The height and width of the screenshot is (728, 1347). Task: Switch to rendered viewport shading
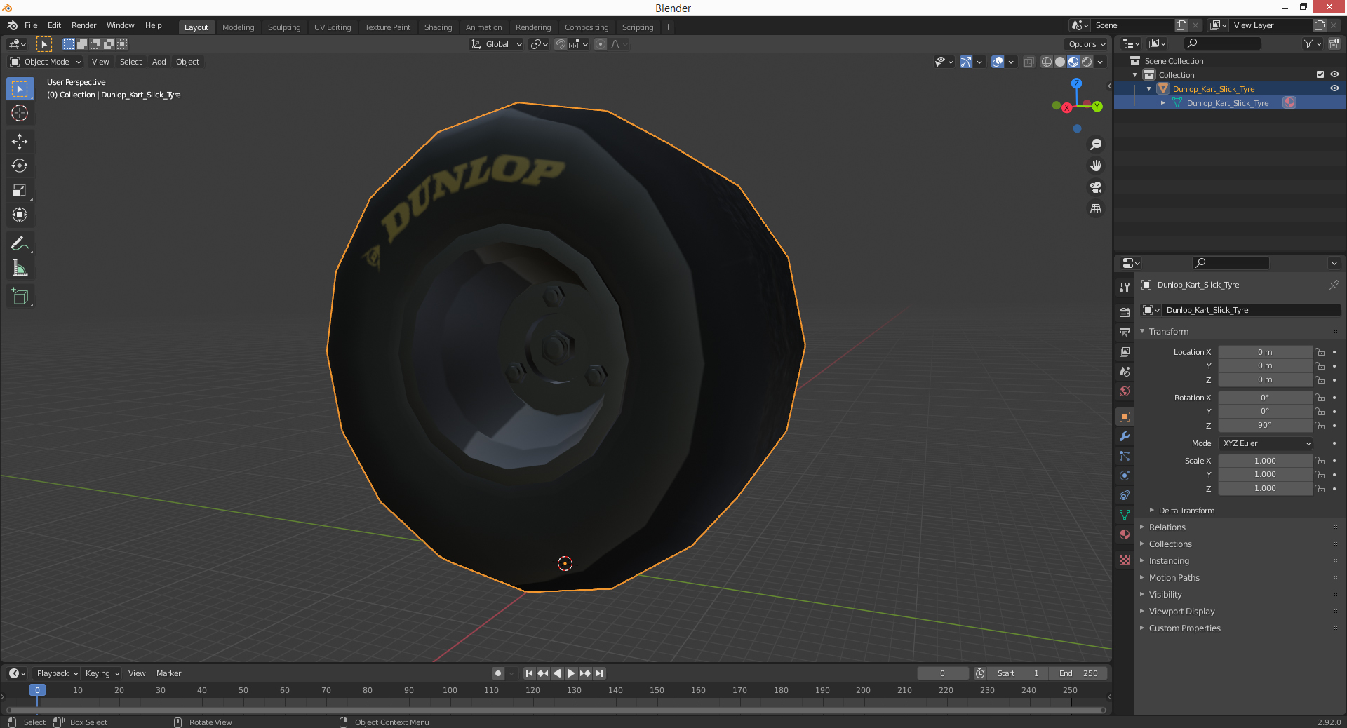1087,62
